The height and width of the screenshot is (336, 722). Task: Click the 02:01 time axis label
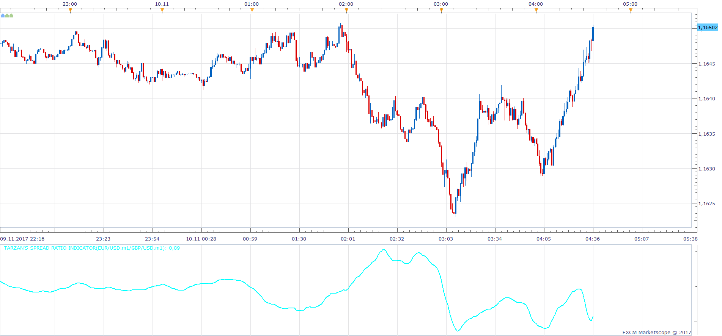tap(348, 239)
